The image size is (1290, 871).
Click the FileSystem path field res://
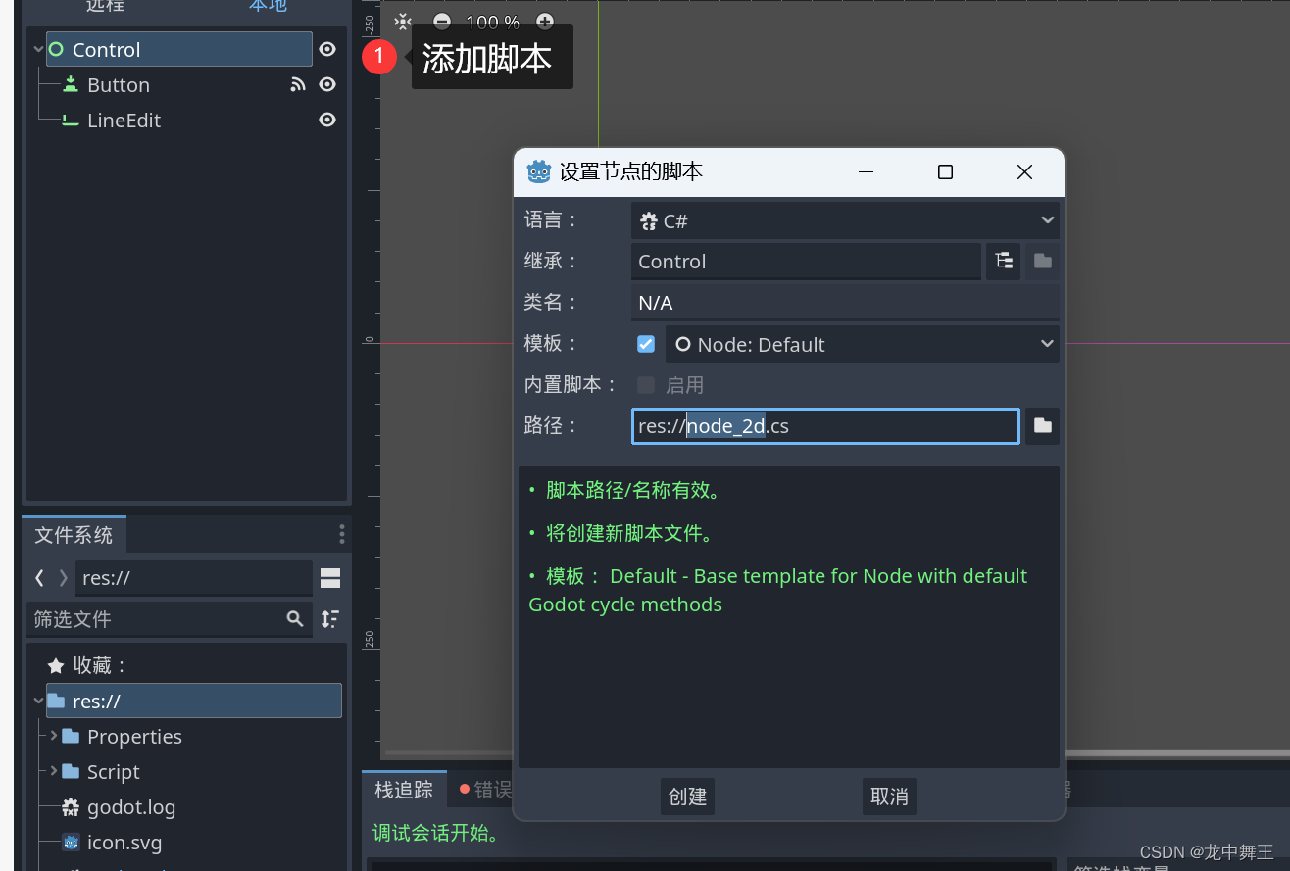194,578
